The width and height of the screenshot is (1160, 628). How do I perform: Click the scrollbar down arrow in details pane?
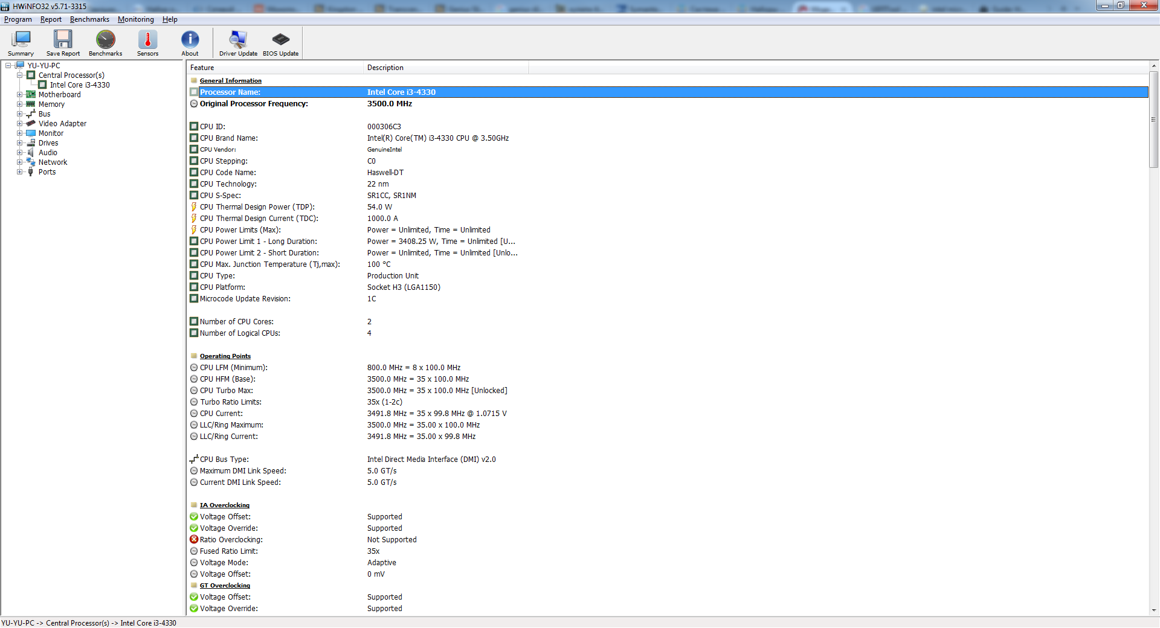(x=1154, y=610)
